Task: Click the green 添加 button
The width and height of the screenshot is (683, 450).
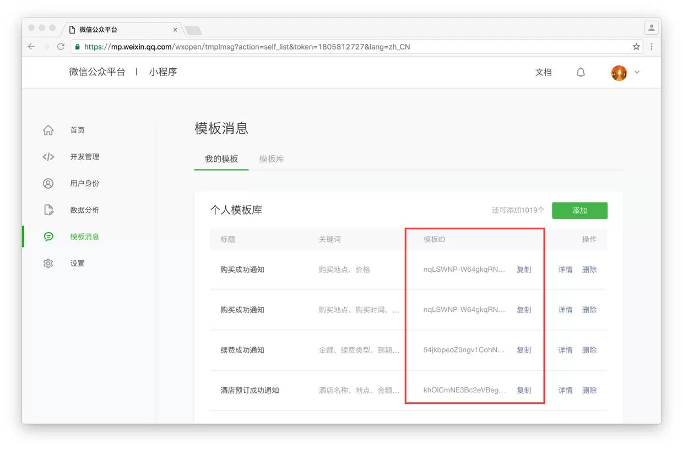Action: [x=579, y=211]
